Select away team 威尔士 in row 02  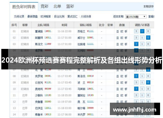click(81, 38)
